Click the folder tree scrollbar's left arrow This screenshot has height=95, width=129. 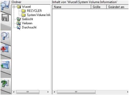click(14, 92)
